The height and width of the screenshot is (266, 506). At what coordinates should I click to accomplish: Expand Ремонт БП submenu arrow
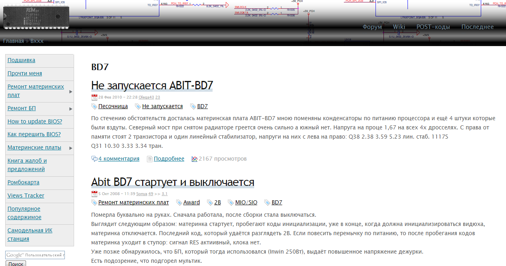pos(71,109)
